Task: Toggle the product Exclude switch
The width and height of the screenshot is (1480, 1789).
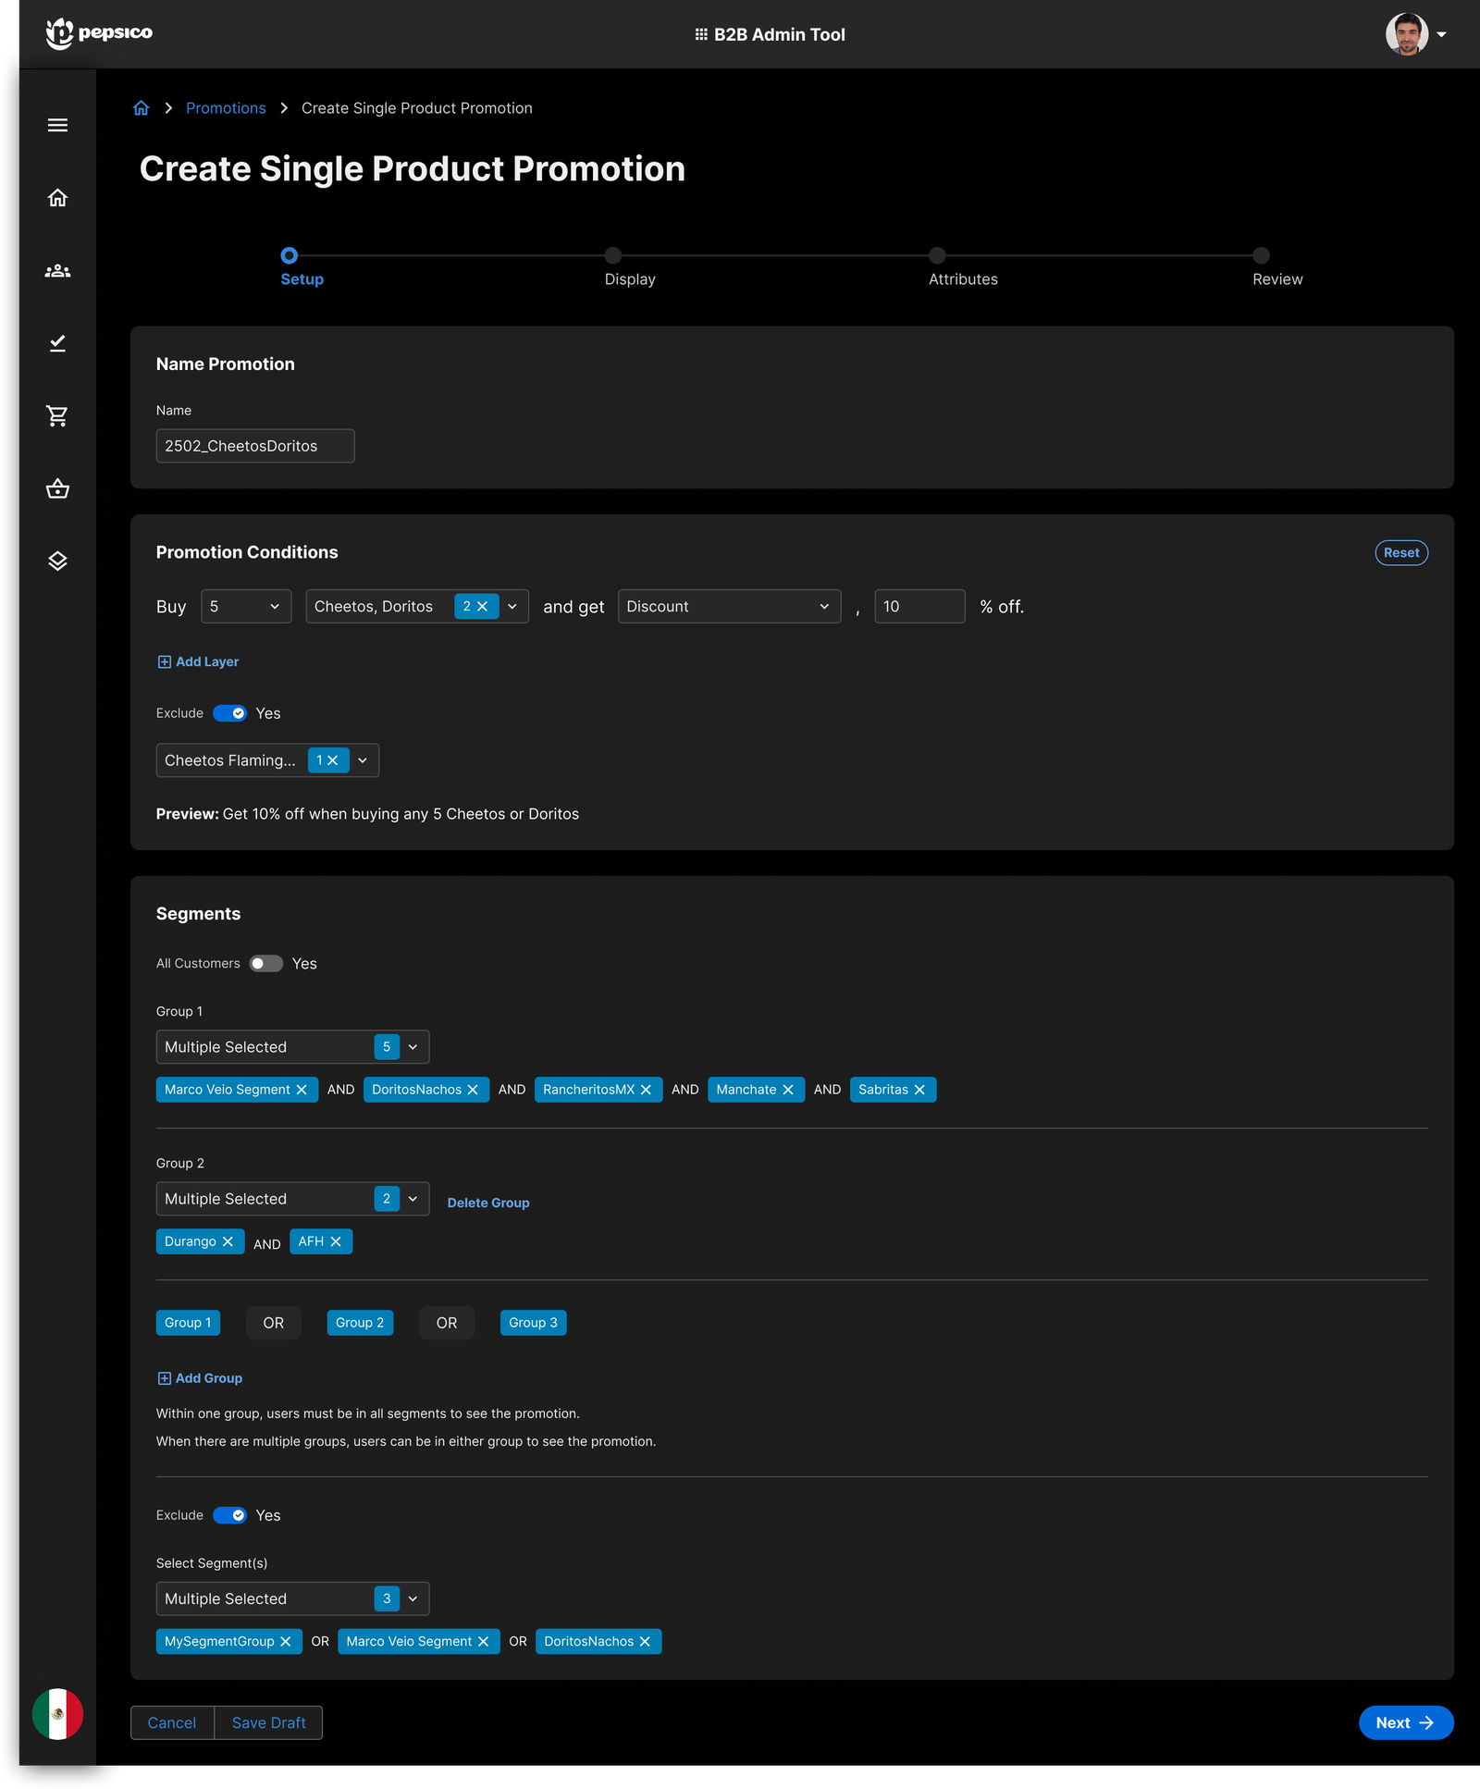Action: (x=229, y=713)
